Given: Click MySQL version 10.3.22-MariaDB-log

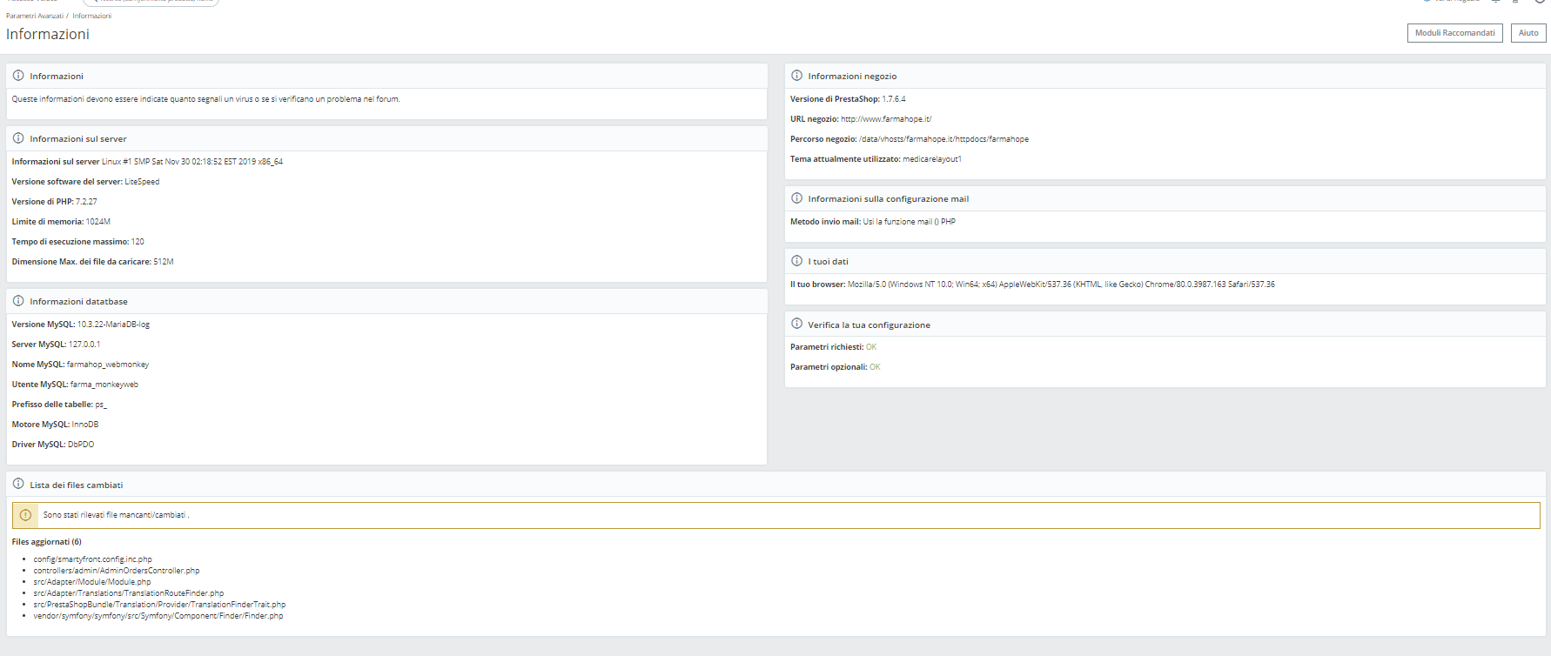Looking at the screenshot, I should 113,325.
